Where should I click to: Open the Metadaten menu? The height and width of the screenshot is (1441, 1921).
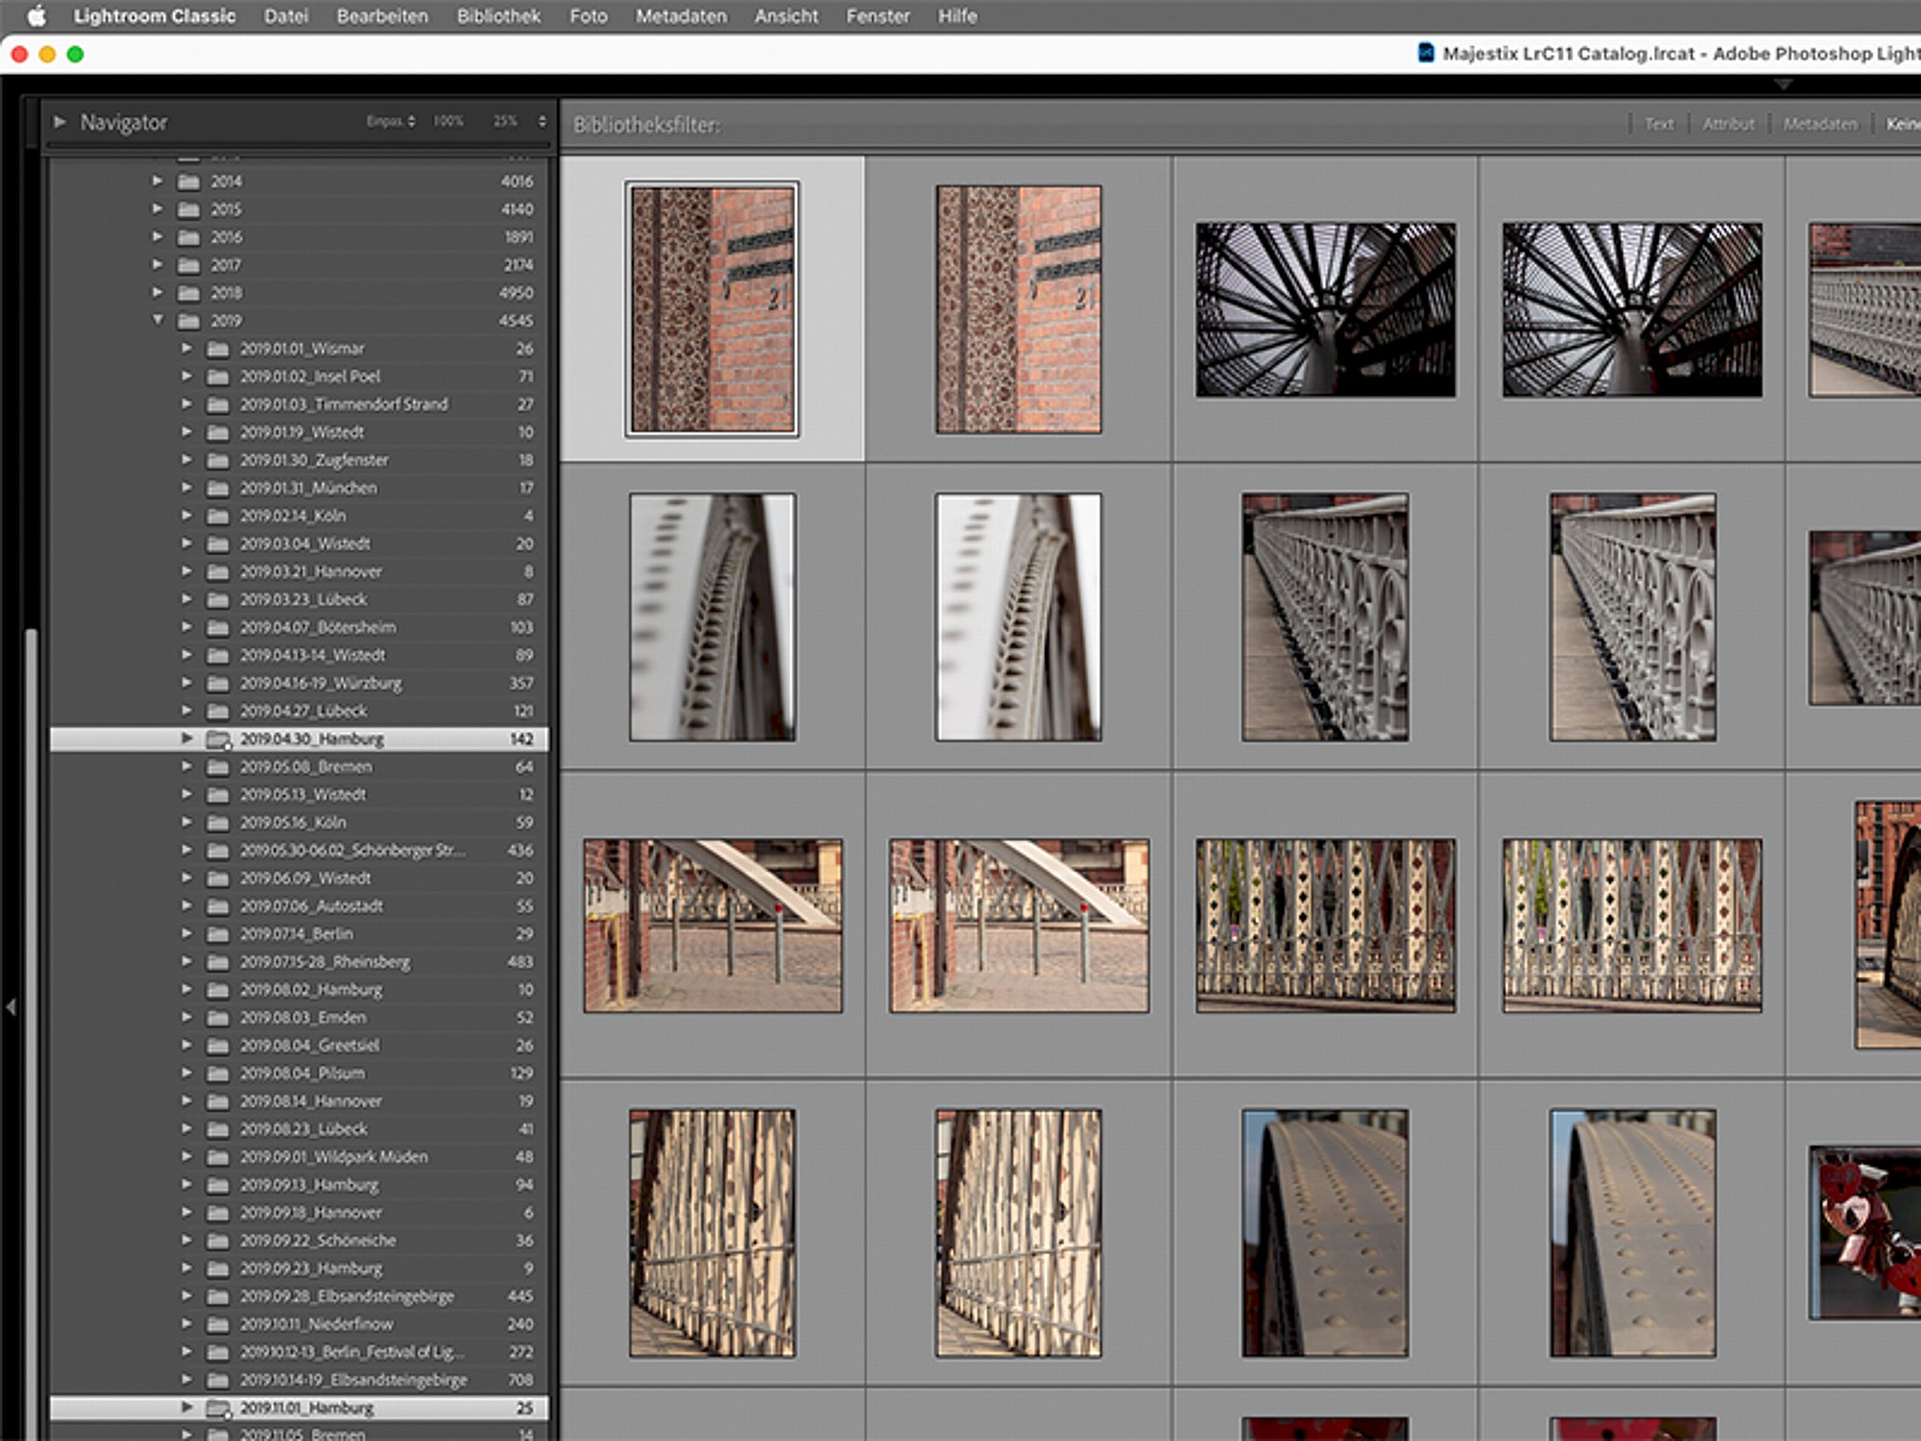(x=681, y=16)
